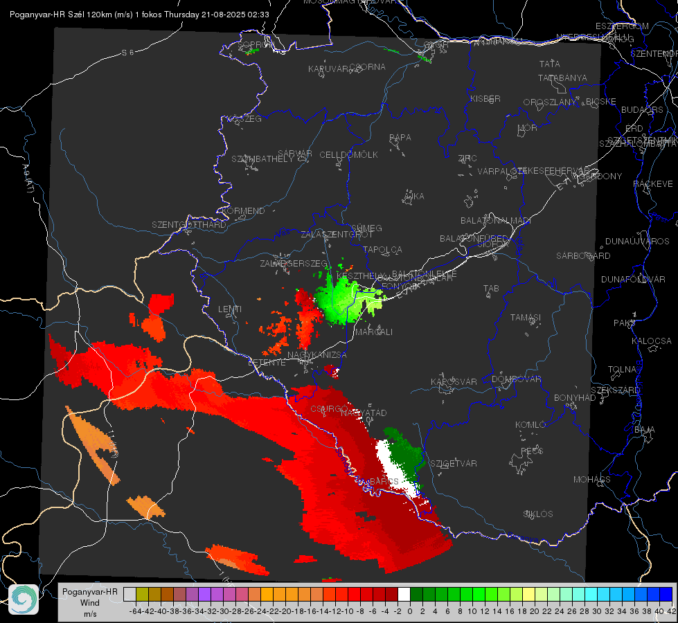This screenshot has height=623, width=678.
Task: Click the SÁRVÁR town label
Action: (295, 154)
